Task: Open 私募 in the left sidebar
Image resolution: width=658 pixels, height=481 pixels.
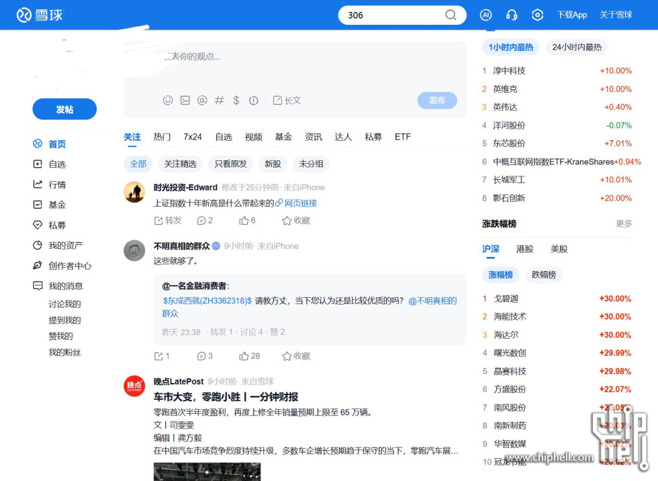Action: (50, 225)
